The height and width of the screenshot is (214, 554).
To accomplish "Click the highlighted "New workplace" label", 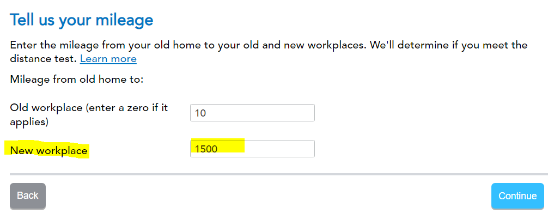I will coord(49,151).
